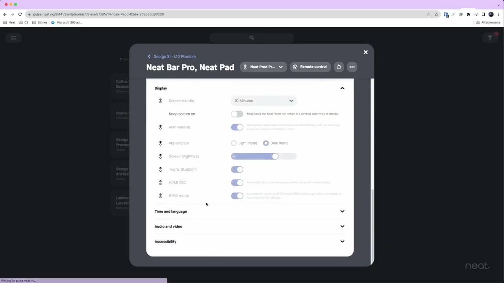Image resolution: width=504 pixels, height=283 pixels.
Task: Click the back chevron before George St
Action: (149, 57)
